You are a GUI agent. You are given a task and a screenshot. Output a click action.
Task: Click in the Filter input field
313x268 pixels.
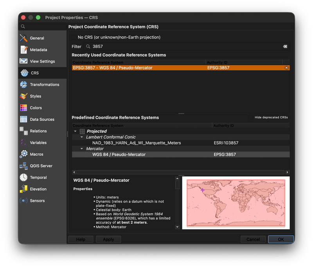point(187,46)
